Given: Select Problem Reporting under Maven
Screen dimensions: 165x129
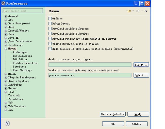Looking at the screenshot, I should point(25,63).
